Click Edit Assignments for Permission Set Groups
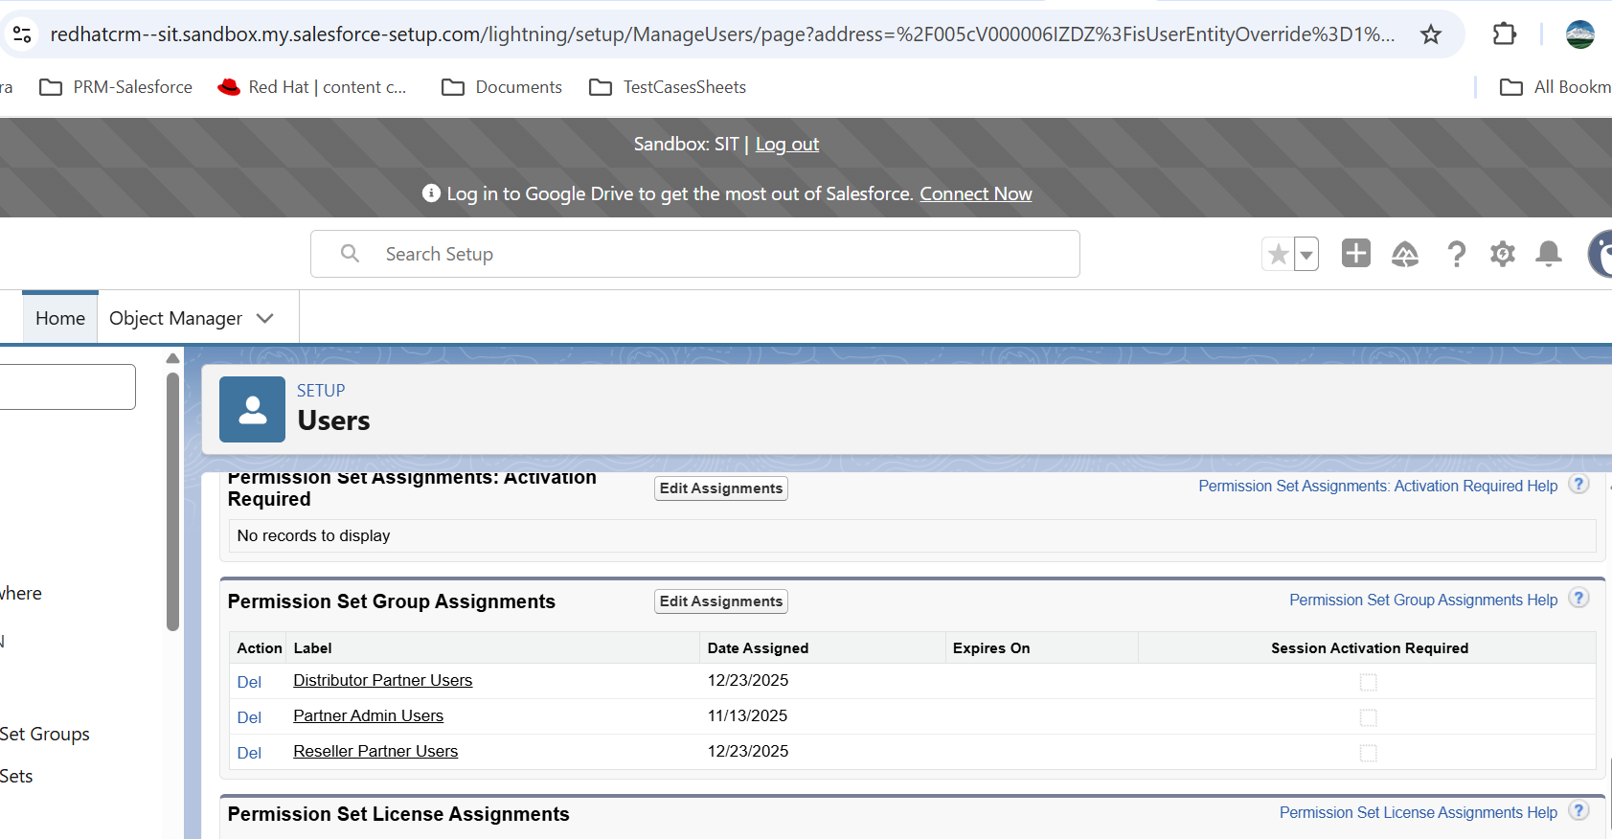Image resolution: width=1612 pixels, height=839 pixels. [x=721, y=601]
